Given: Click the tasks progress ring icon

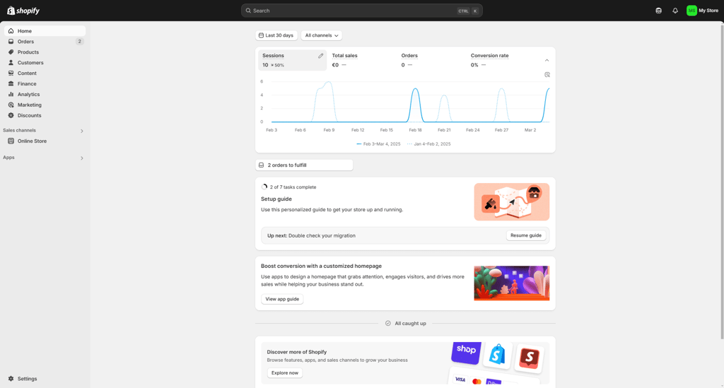Looking at the screenshot, I should click(264, 187).
